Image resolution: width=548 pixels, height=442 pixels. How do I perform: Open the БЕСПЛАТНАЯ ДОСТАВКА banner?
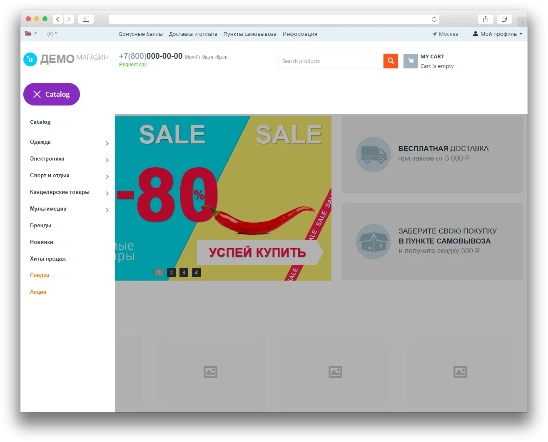[433, 154]
